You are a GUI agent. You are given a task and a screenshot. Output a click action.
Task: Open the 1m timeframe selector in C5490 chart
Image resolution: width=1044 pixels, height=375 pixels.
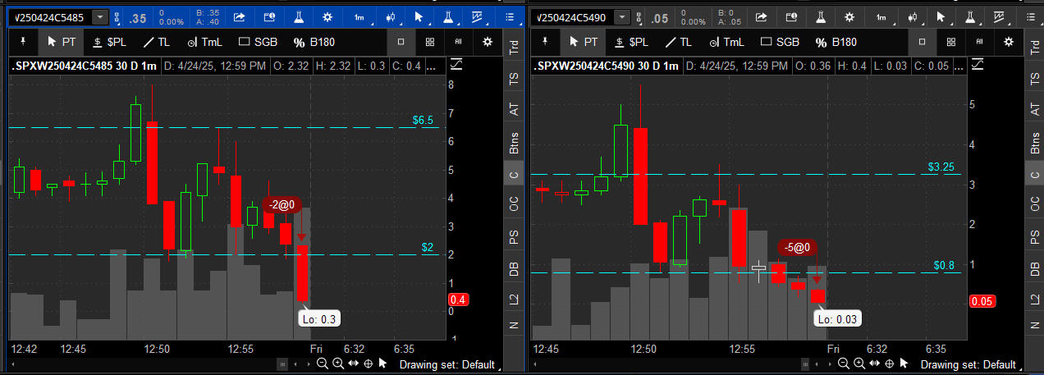click(881, 16)
